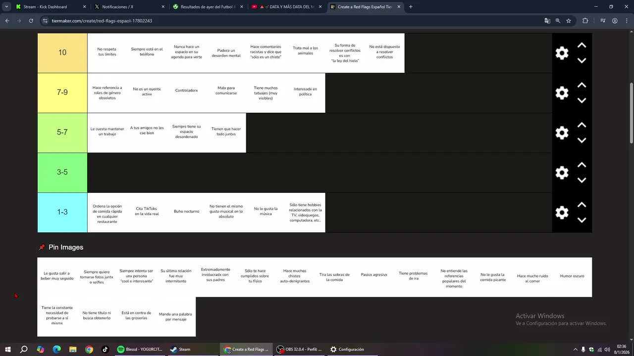Select 'Controladorx' card
This screenshot has width=634, height=356.
point(186,92)
